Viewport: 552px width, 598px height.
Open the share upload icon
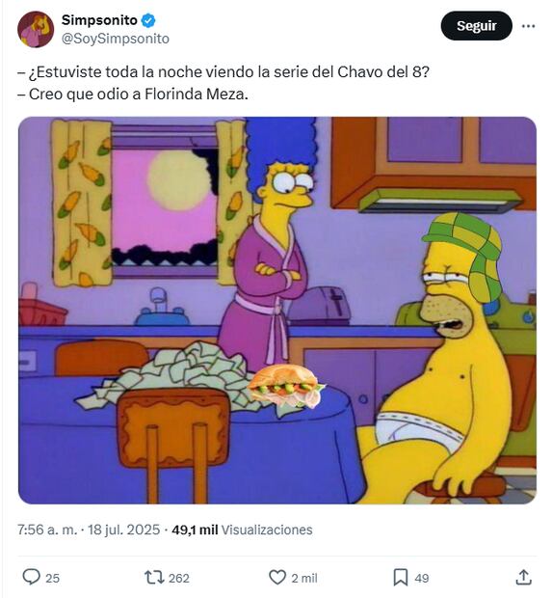[523, 578]
